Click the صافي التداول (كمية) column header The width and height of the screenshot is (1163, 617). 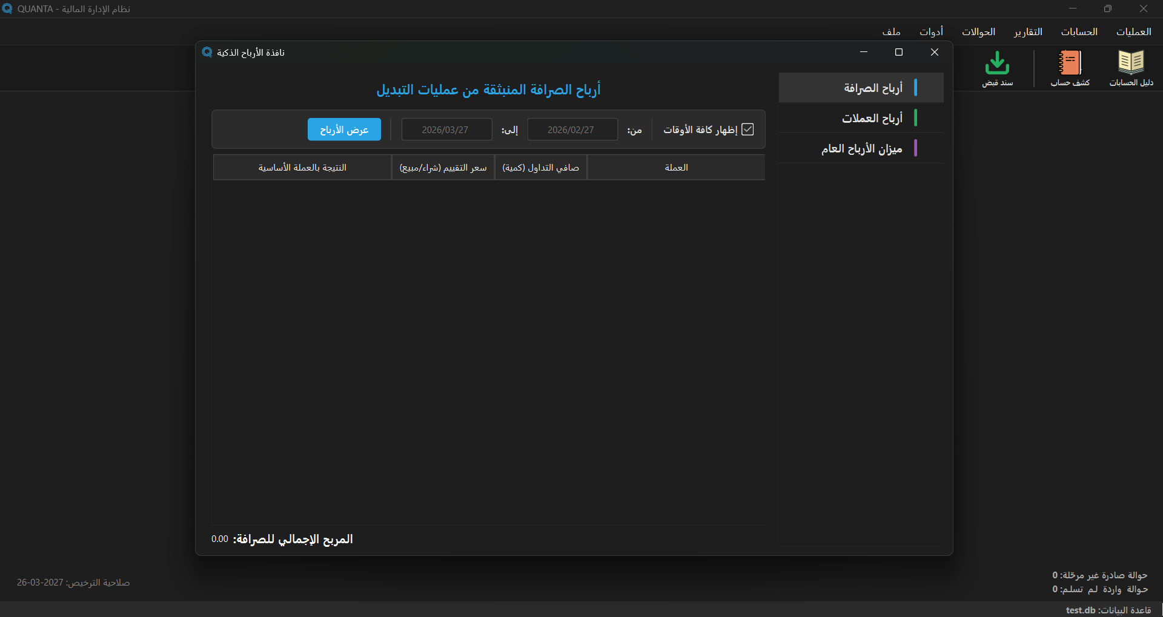541,168
